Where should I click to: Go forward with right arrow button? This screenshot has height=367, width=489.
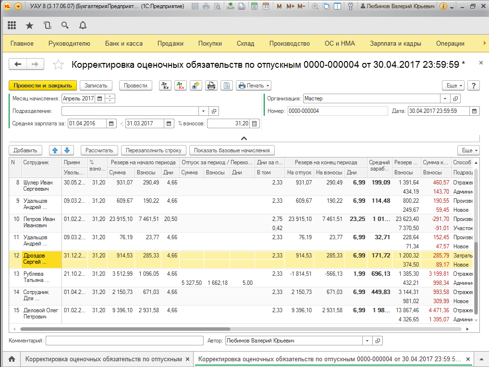[x=35, y=64]
